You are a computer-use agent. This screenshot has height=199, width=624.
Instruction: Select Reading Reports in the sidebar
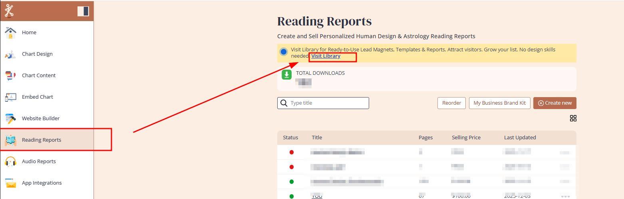coord(41,140)
